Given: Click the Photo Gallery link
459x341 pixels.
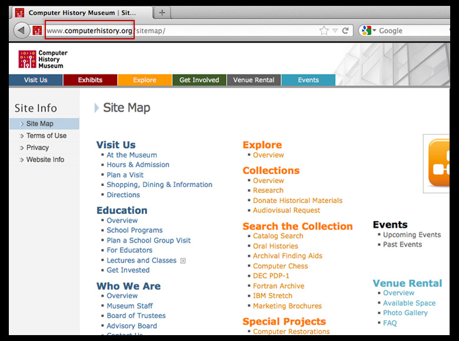Looking at the screenshot, I should point(405,313).
